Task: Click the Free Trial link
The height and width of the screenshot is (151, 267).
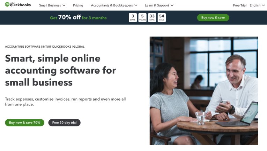Action: coord(239,6)
